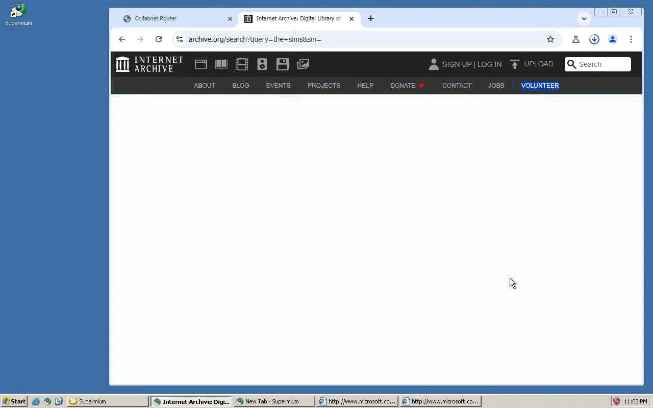Switch to New Tab - Supermium taskbar button

274,401
